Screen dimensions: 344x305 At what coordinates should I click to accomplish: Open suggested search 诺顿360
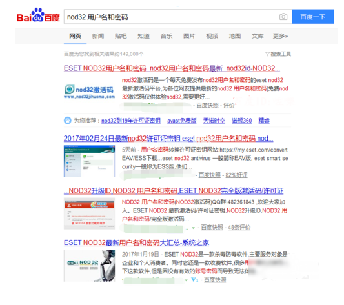(242, 121)
